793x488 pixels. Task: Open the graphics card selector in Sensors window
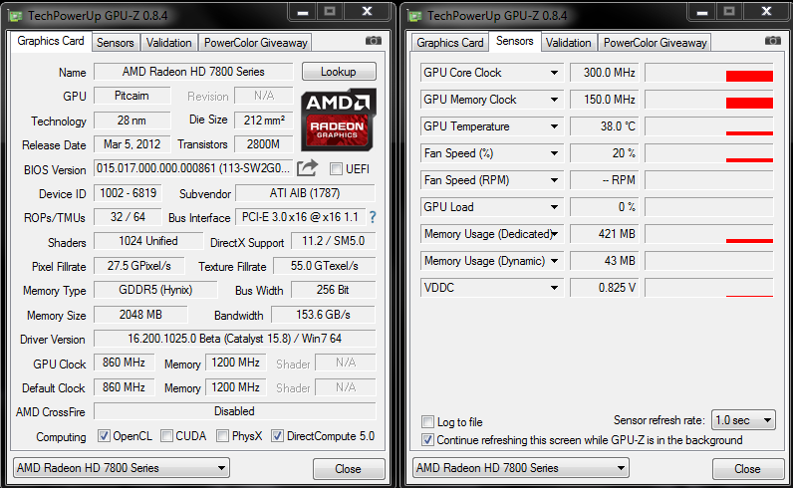(x=520, y=468)
